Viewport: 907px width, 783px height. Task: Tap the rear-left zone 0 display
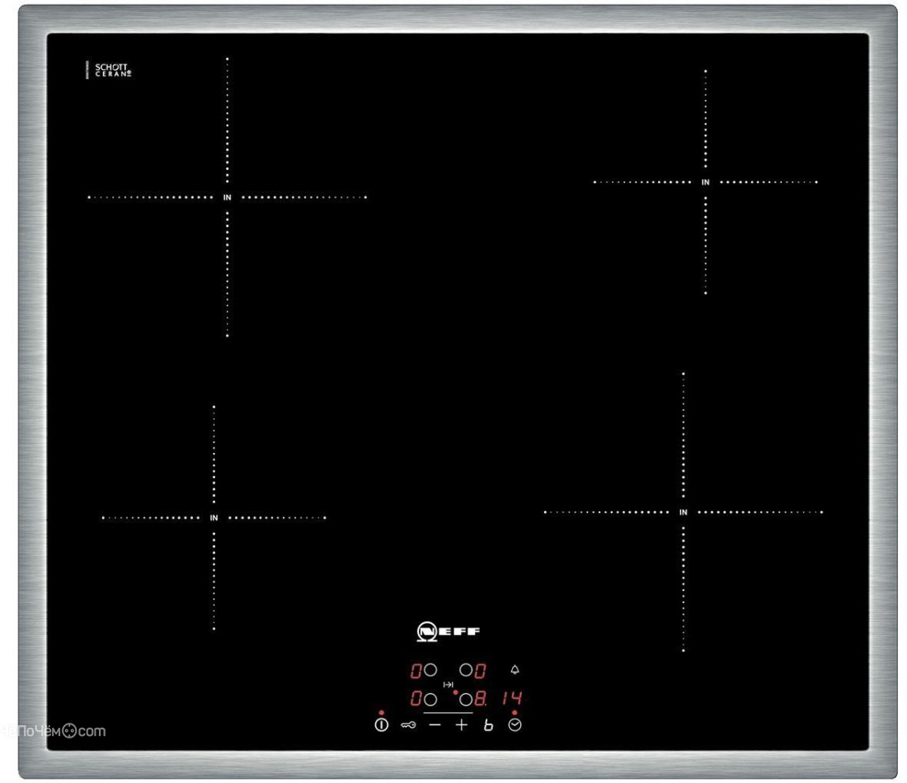pyautogui.click(x=416, y=671)
